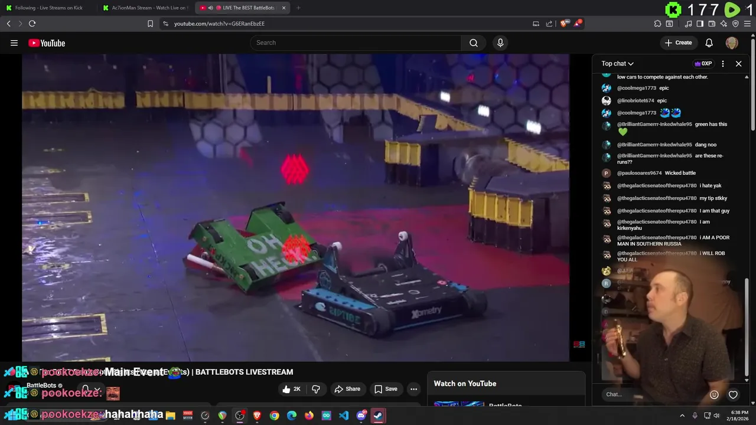Image resolution: width=756 pixels, height=425 pixels.
Task: Open the browser extensions puzzle icon
Action: click(657, 24)
